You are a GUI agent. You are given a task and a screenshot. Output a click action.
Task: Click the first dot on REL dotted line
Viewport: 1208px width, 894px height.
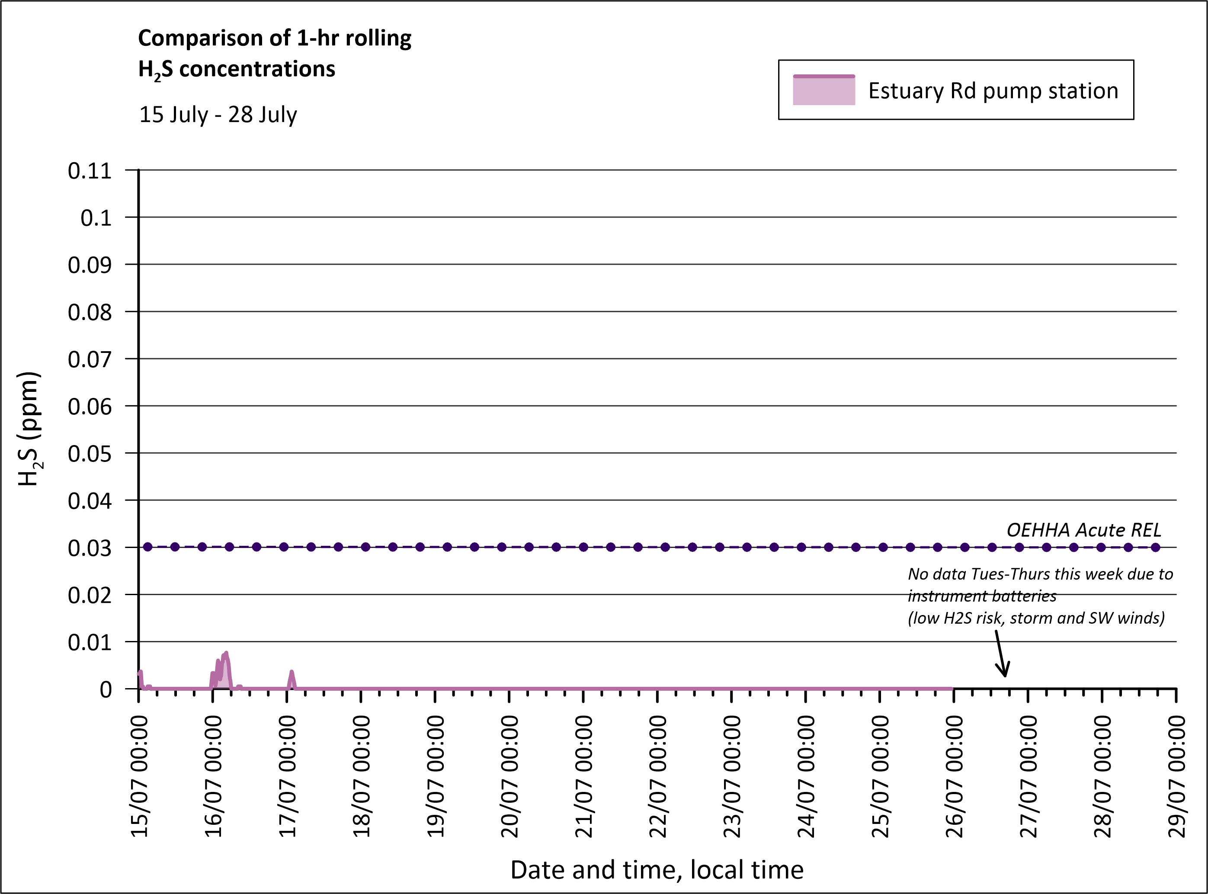148,547
